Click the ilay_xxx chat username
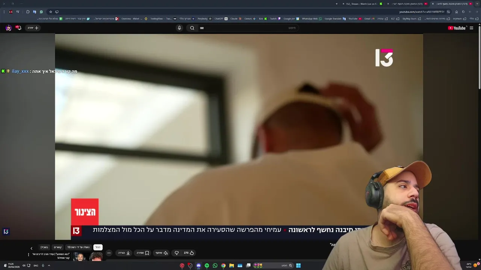 click(20, 71)
